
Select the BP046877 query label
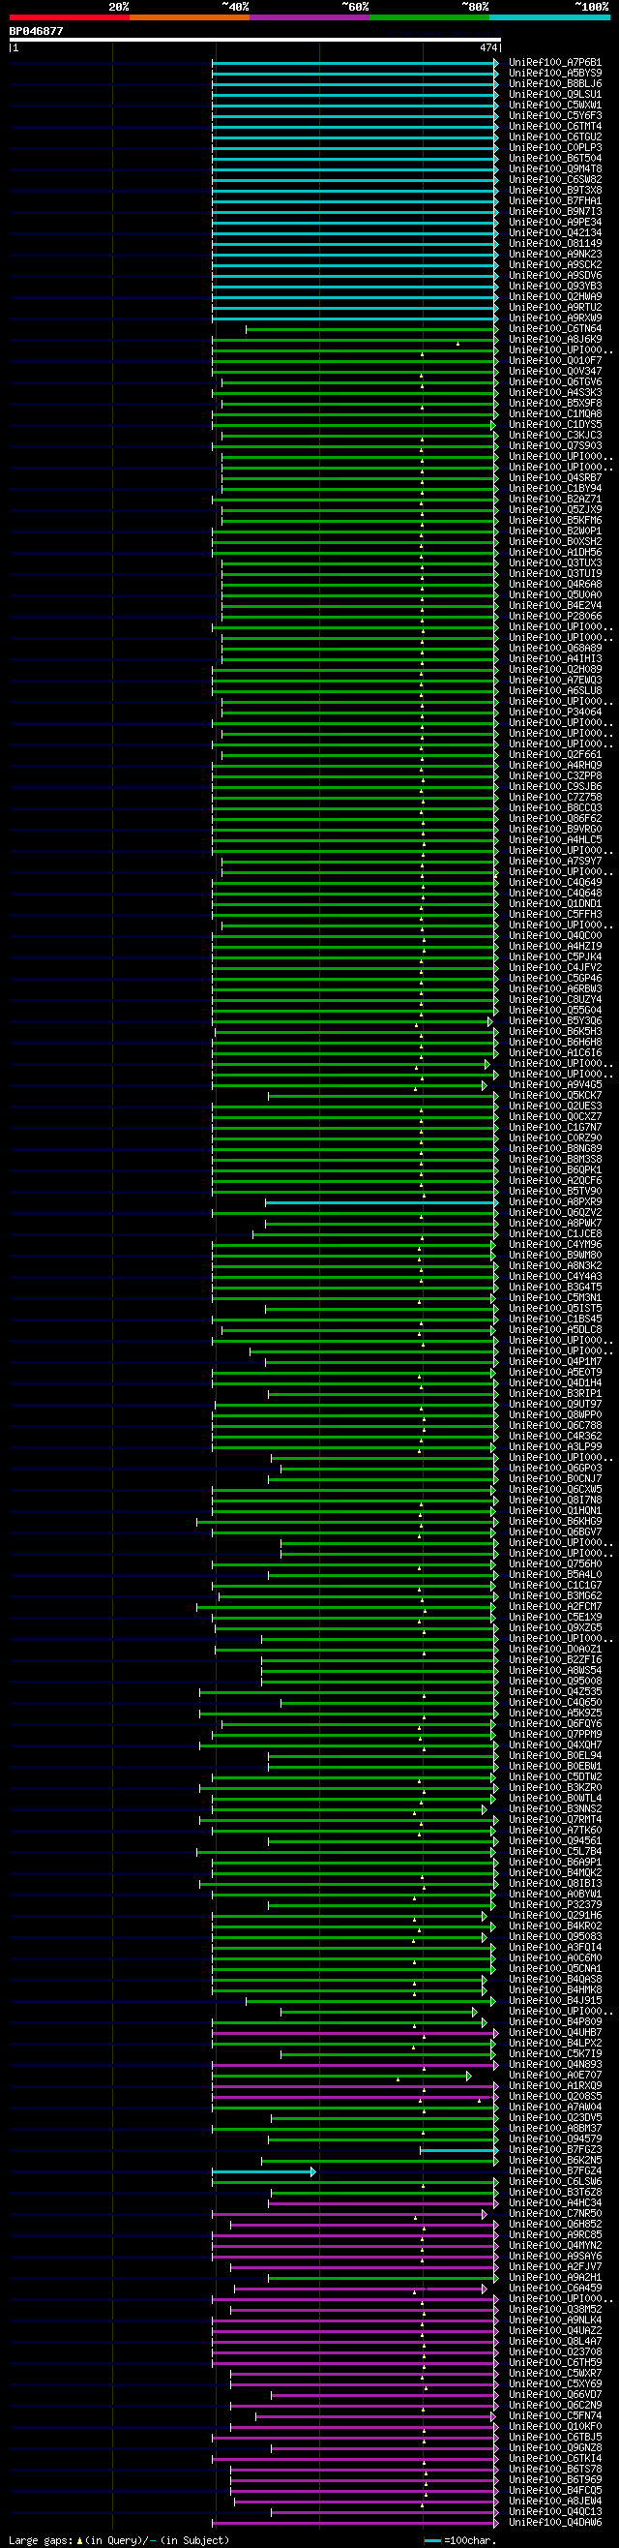click(x=37, y=31)
